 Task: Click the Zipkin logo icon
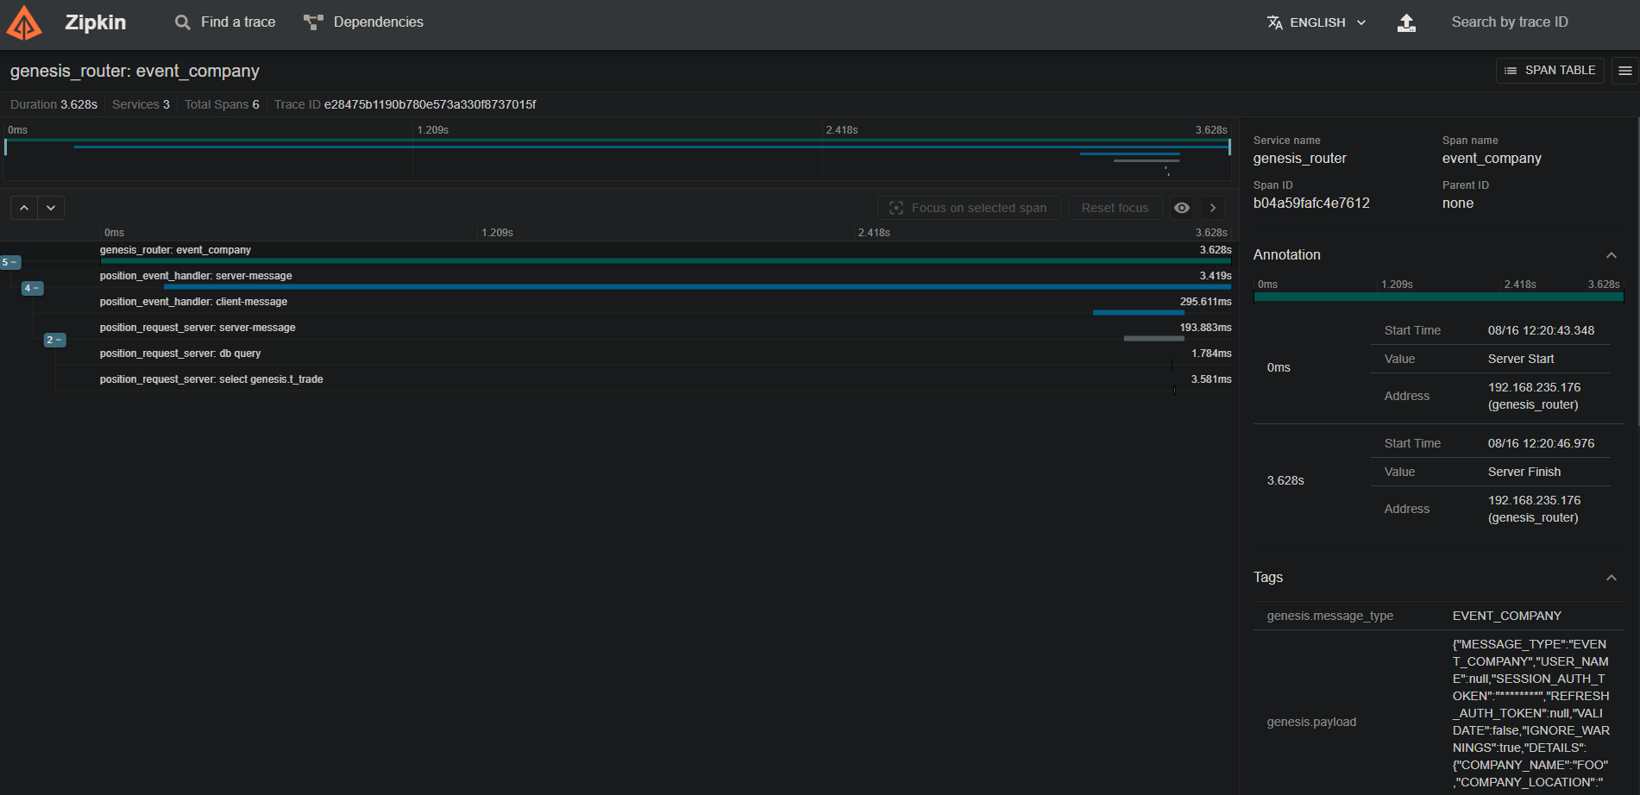23,23
